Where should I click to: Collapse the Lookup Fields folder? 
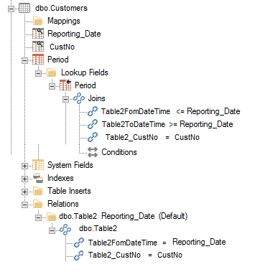pyautogui.click(x=38, y=73)
